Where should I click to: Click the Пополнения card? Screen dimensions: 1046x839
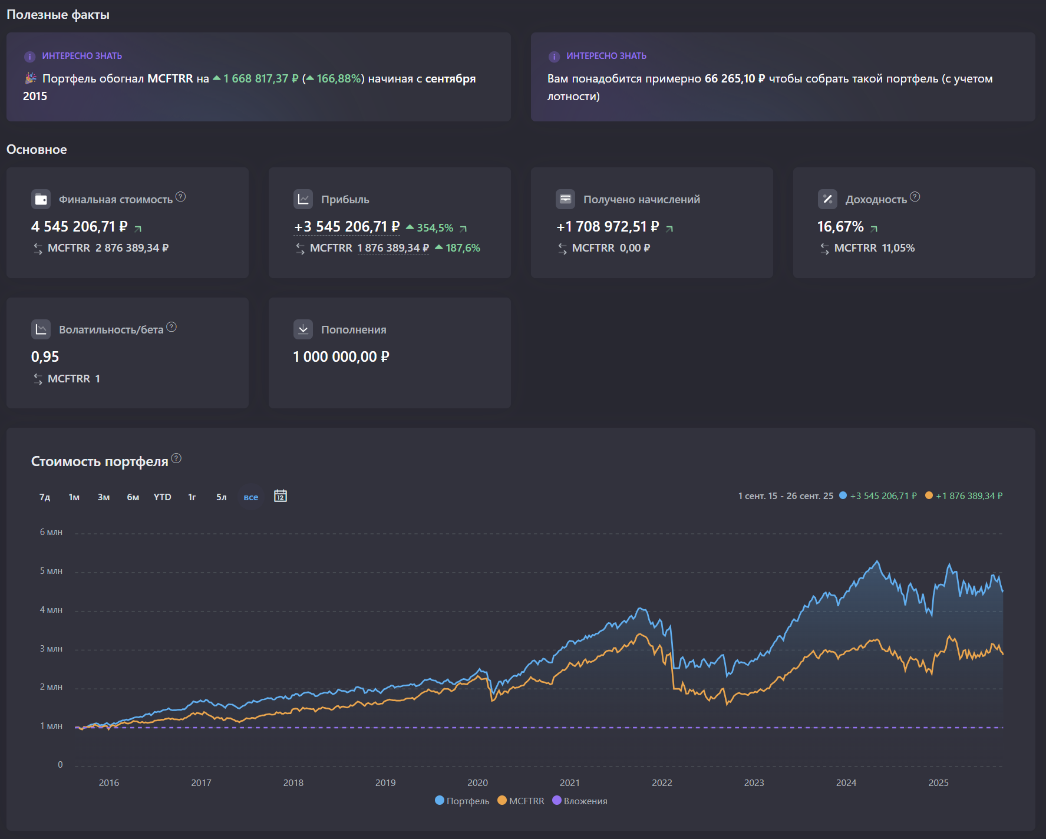(x=390, y=352)
